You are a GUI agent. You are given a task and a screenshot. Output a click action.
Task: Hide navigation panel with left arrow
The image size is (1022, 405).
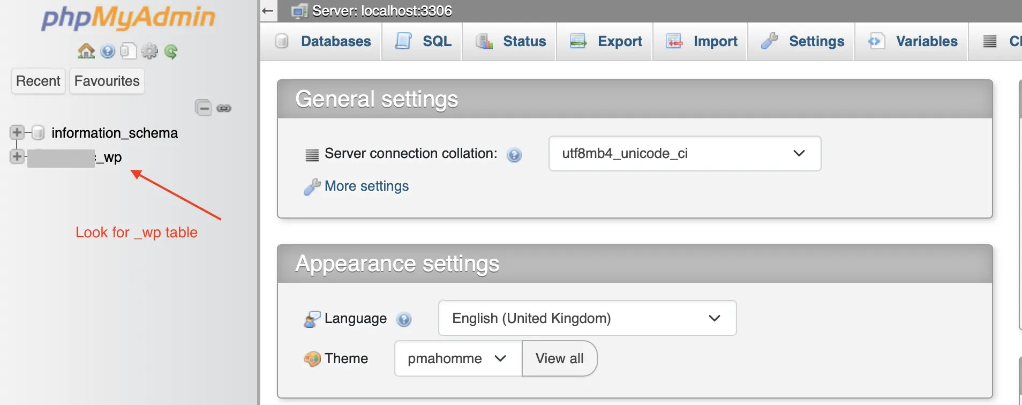click(x=268, y=11)
